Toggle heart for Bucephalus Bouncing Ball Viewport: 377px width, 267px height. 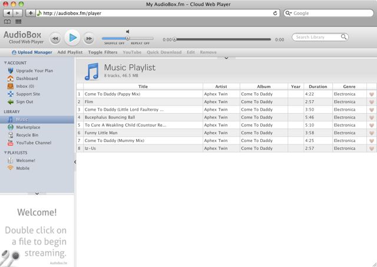(x=372, y=117)
